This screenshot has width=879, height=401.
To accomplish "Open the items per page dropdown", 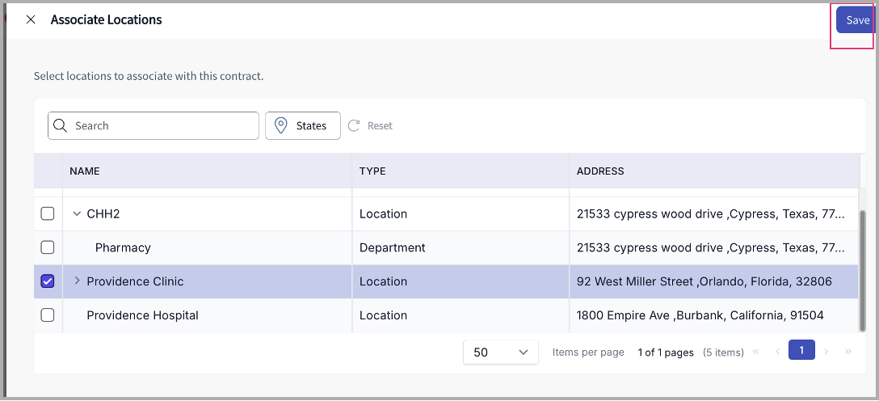I will coord(501,352).
